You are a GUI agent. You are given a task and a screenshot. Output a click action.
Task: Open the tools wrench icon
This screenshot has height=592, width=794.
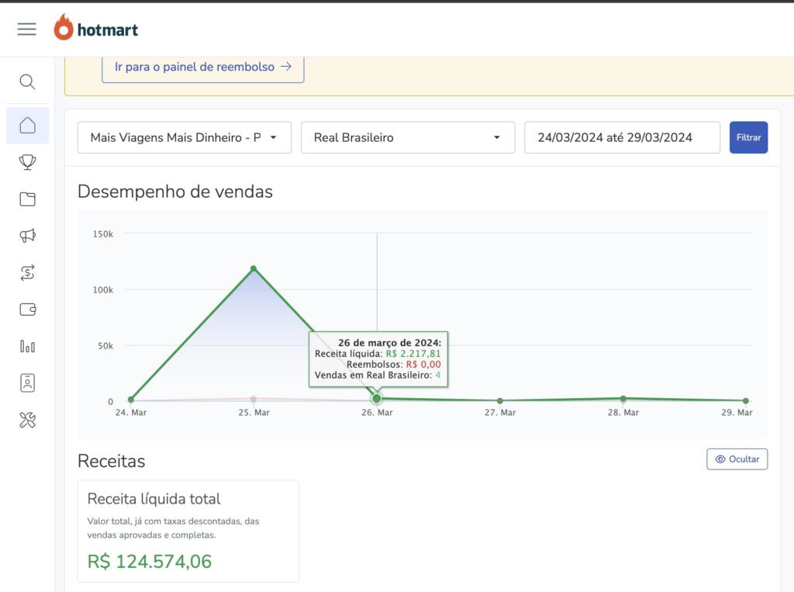point(27,421)
